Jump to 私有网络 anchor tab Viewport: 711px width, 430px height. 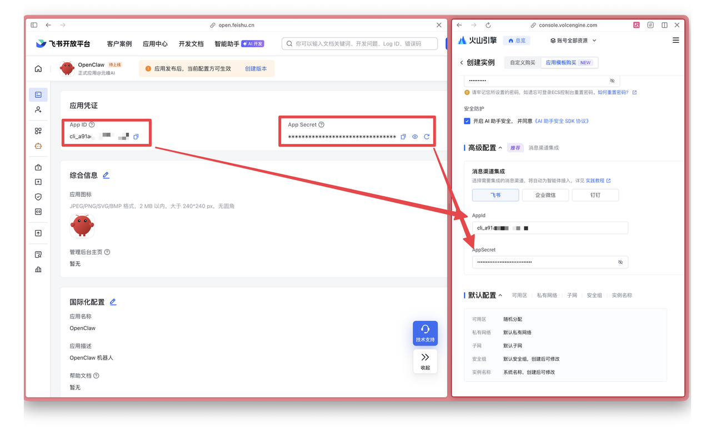coord(547,296)
